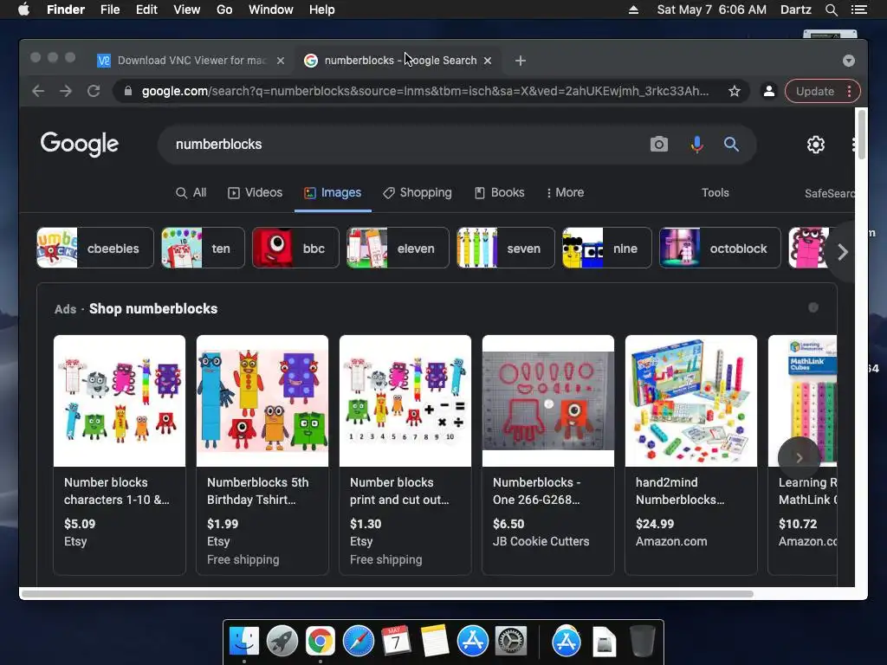
Task: Show more suggestion chips with right chevron
Action: pos(842,252)
